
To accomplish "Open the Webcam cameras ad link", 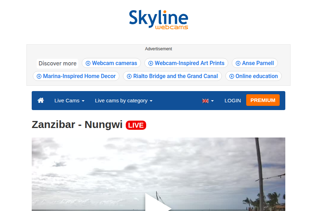I will [x=111, y=63].
